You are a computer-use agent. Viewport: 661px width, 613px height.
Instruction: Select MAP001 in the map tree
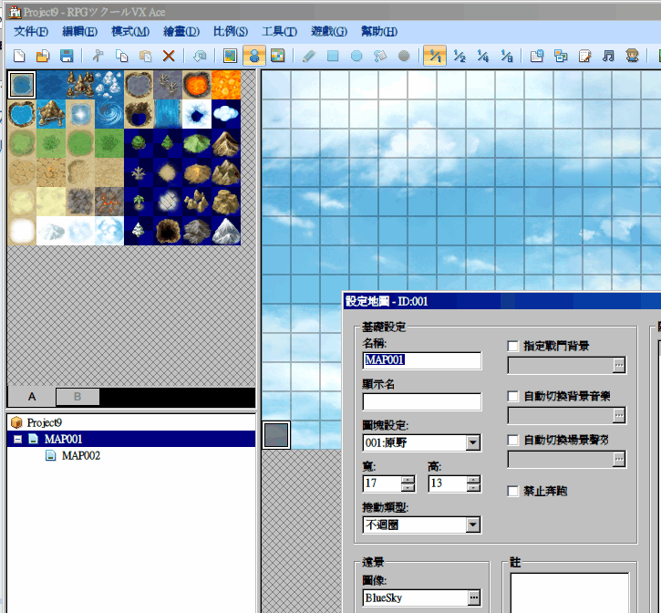[x=64, y=439]
